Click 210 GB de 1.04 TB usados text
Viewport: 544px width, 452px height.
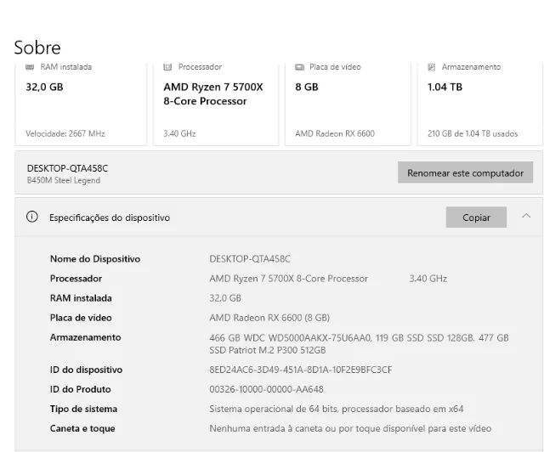coord(473,133)
